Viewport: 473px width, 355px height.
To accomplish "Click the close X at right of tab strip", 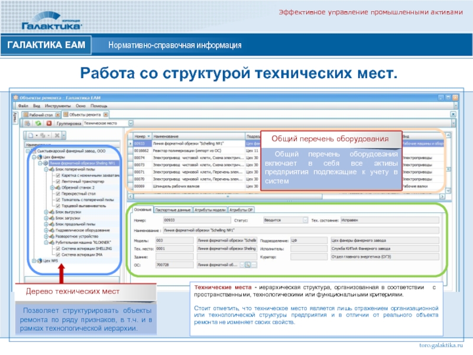I will tap(453, 114).
